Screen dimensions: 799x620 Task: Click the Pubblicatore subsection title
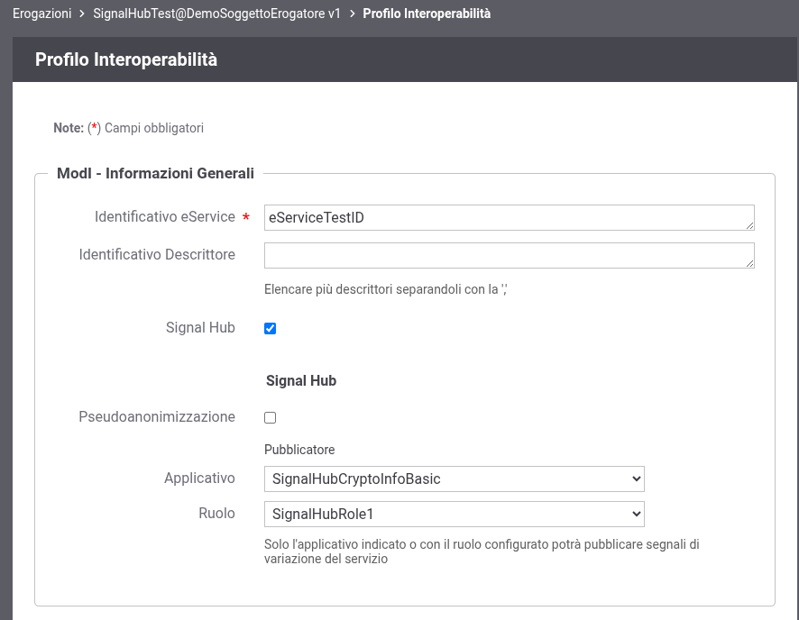click(x=299, y=449)
